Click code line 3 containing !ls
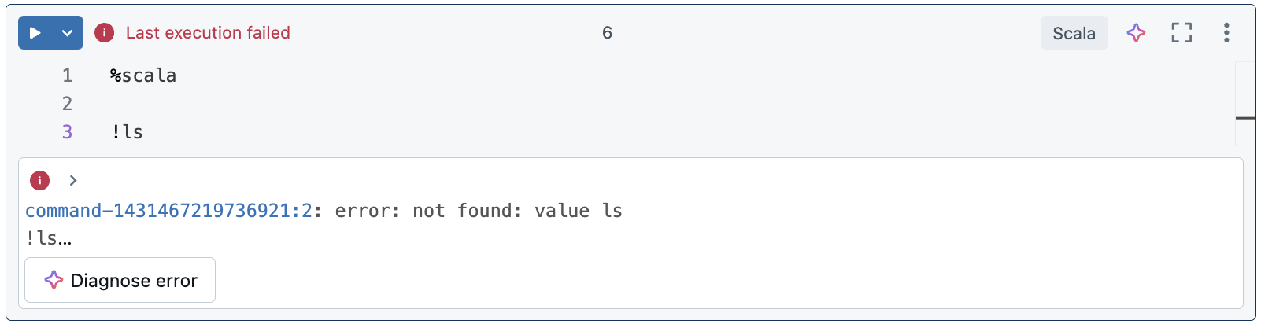The height and width of the screenshot is (324, 1261). click(127, 132)
